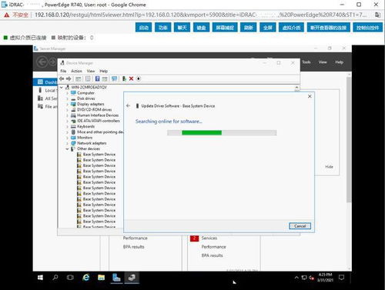Open Device Manager Help menu
Image resolution: width=385 pixels, height=290 pixels.
pos(103,71)
